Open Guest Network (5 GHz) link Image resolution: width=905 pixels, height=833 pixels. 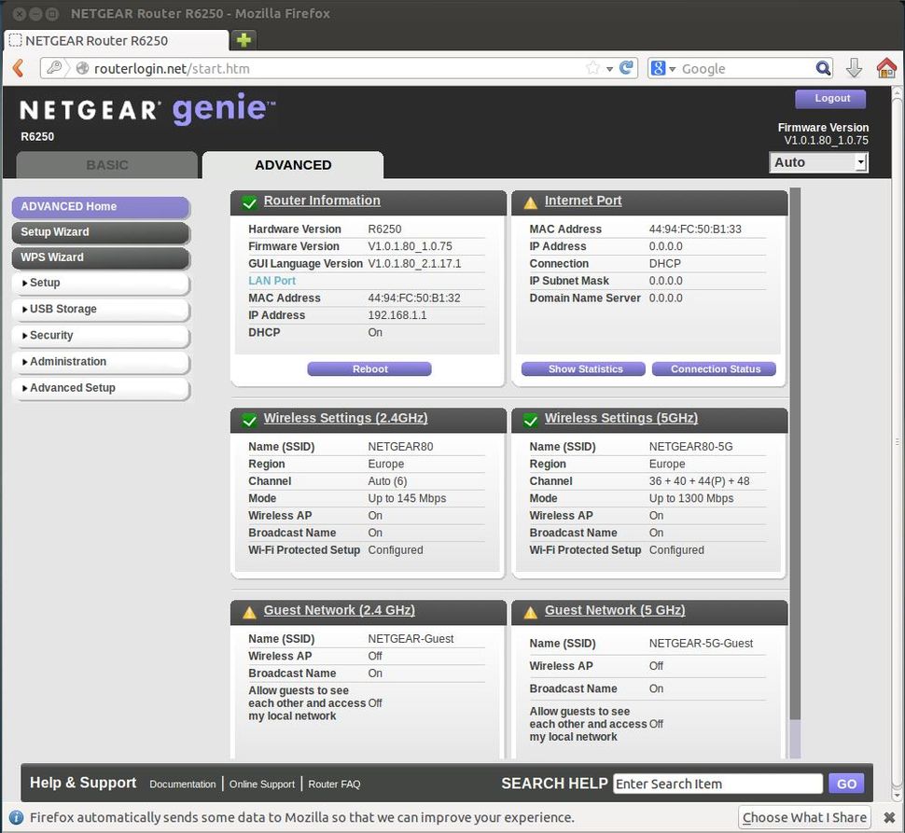pos(615,610)
